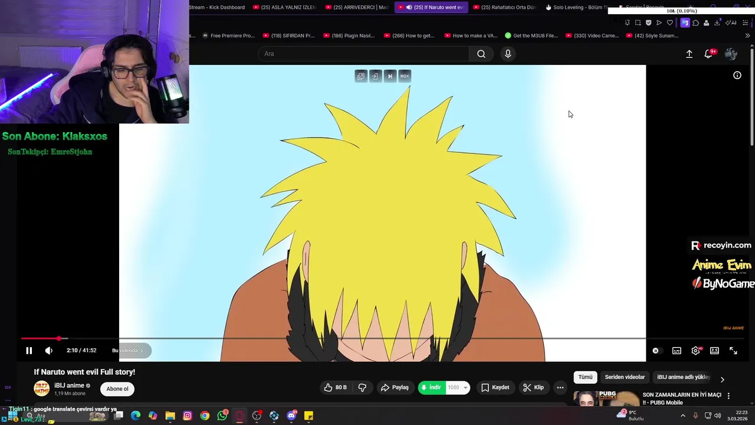Open 'Söyle Sunam...' bookmark

tap(652, 35)
